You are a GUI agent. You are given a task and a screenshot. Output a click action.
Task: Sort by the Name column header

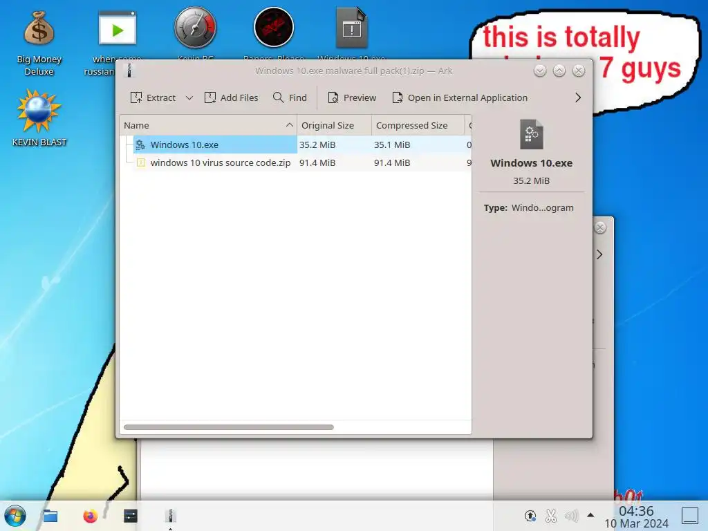(208, 126)
